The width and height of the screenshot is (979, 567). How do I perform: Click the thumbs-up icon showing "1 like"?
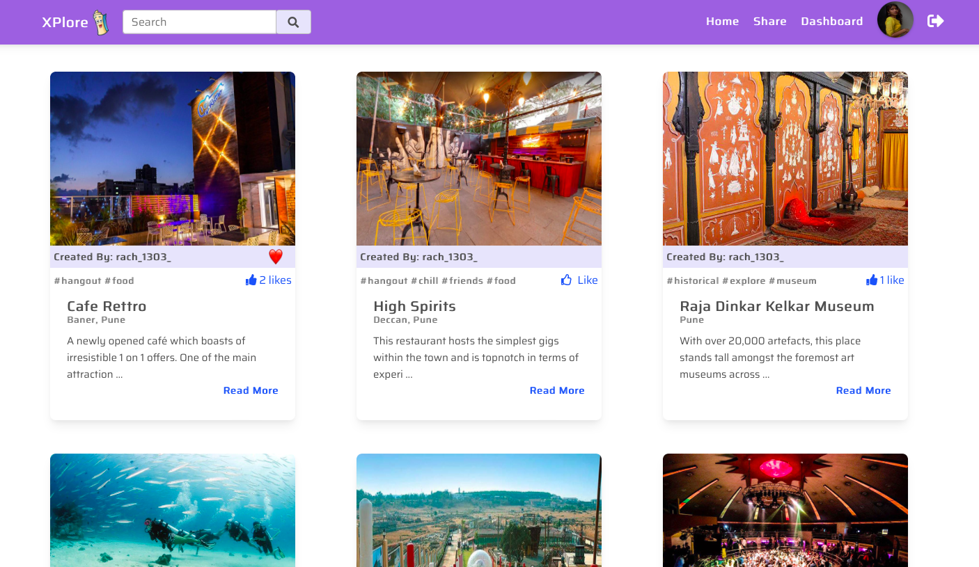coord(872,279)
